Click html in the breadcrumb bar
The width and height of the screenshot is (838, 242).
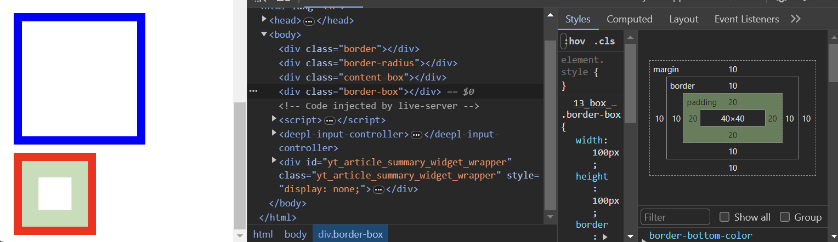[263, 234]
